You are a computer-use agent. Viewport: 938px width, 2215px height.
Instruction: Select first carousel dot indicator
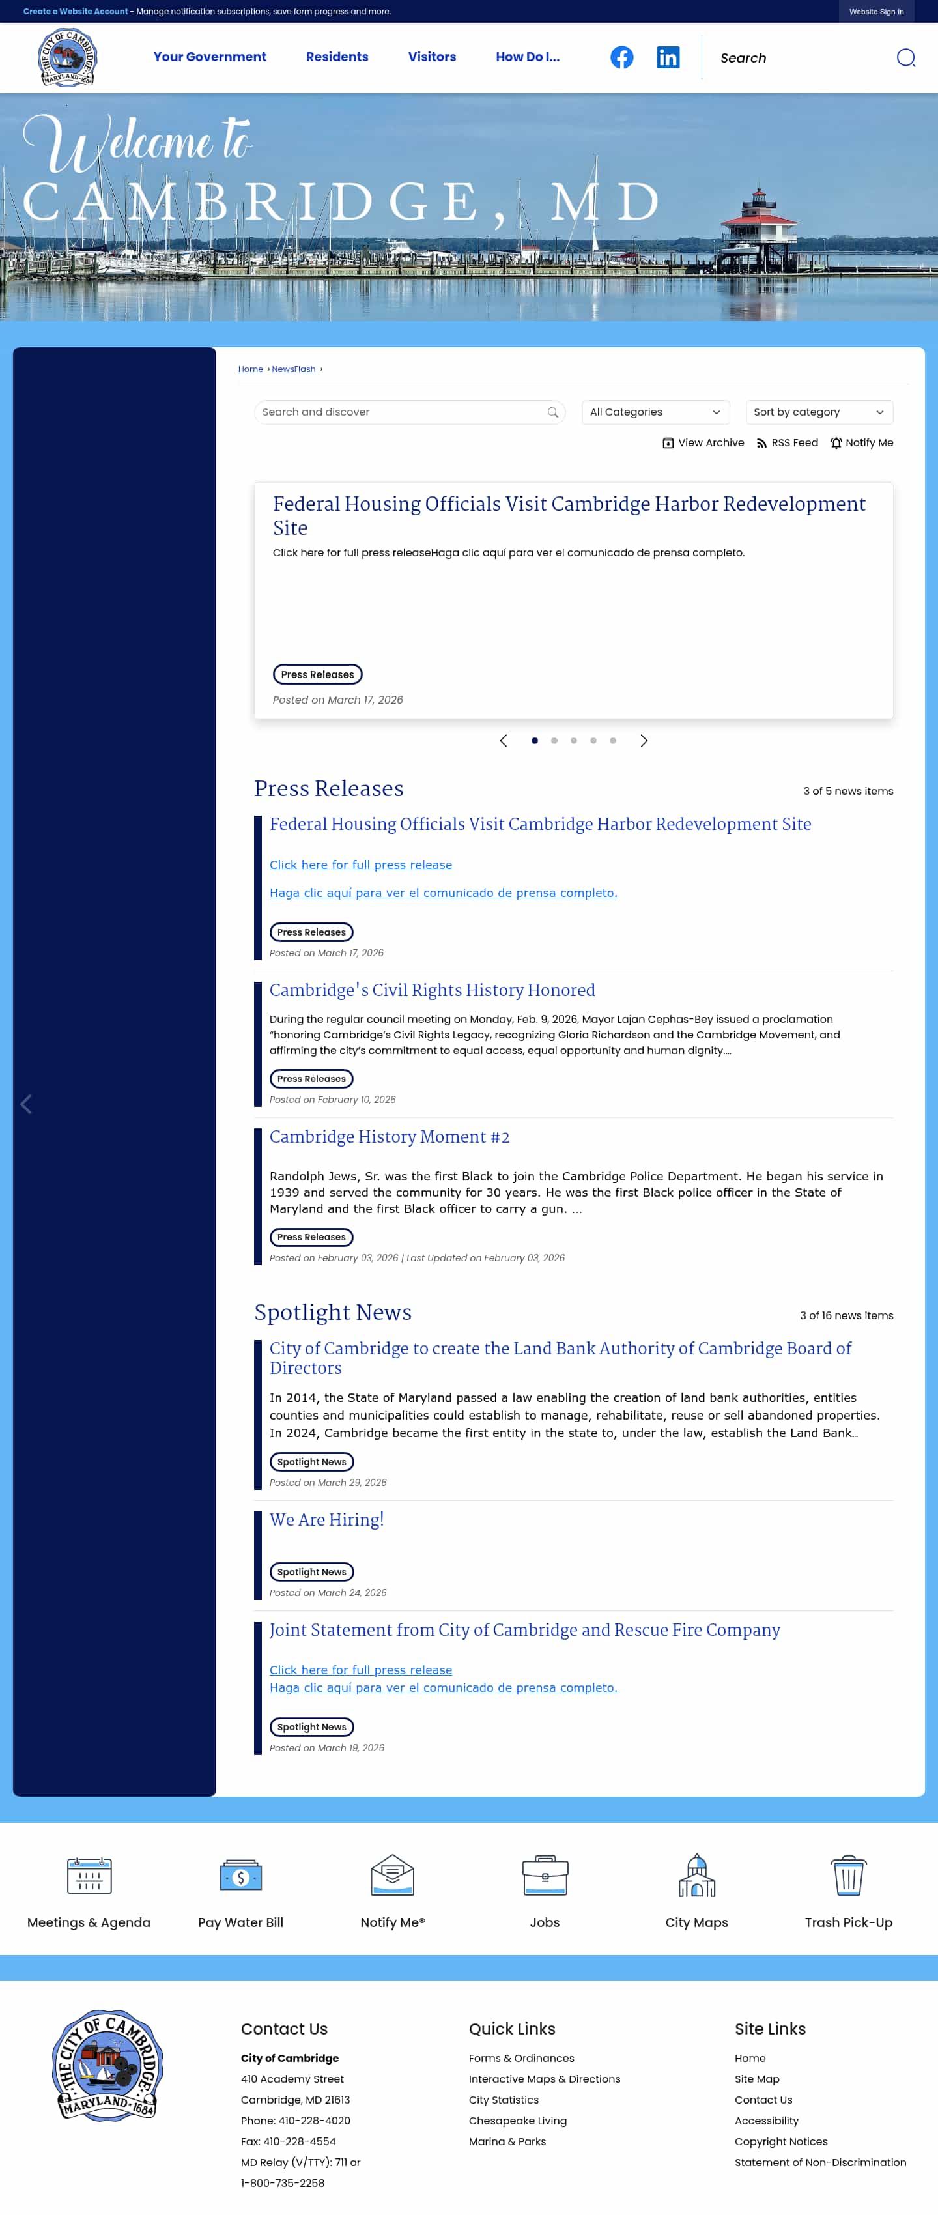tap(535, 740)
